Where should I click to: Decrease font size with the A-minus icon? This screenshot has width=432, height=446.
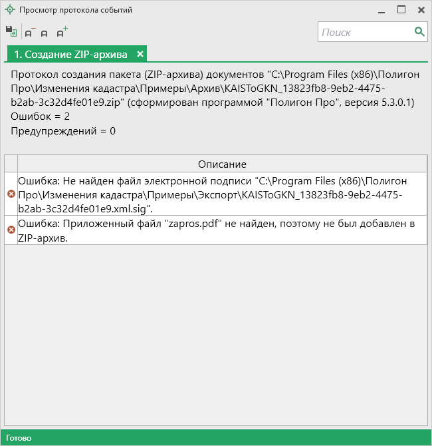tap(29, 32)
